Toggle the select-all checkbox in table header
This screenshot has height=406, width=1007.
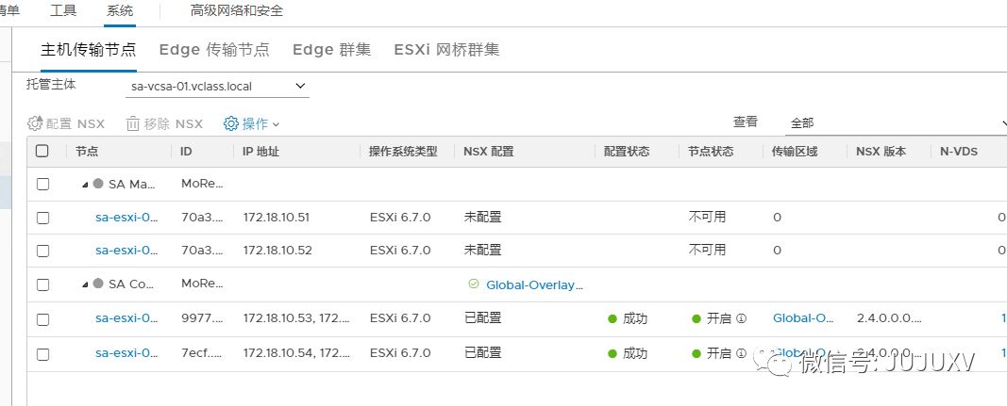click(x=42, y=151)
